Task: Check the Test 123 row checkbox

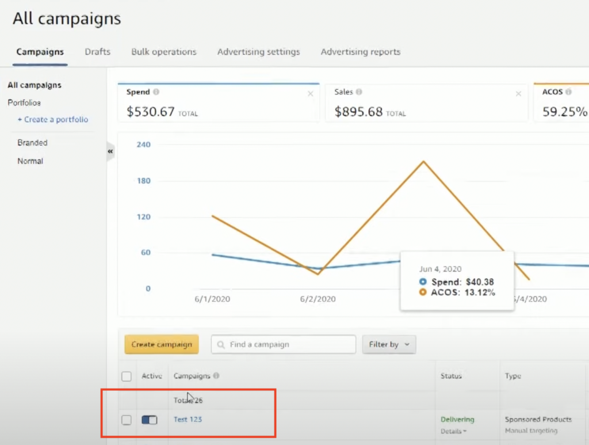Action: [127, 420]
